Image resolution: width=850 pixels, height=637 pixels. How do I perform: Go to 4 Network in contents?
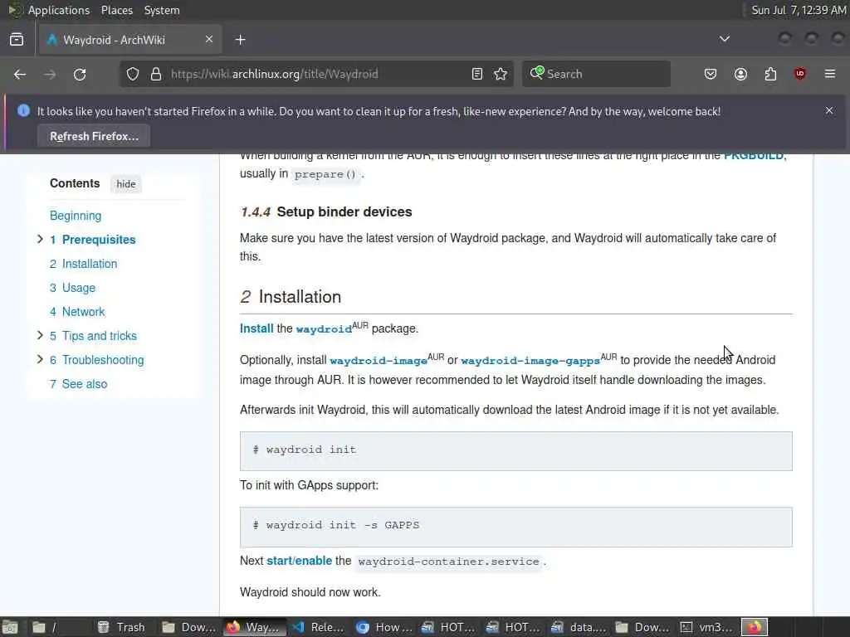click(x=77, y=312)
